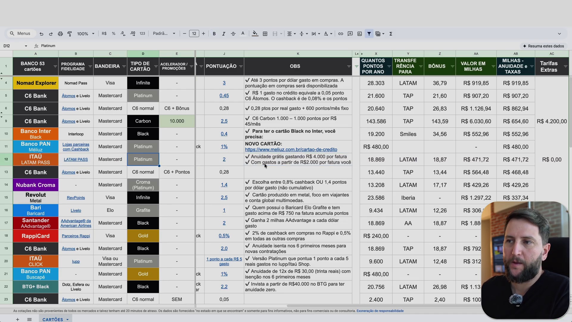This screenshot has height=322, width=572.
Task: Click the formula bar showing Platinum
Action: pos(48,46)
